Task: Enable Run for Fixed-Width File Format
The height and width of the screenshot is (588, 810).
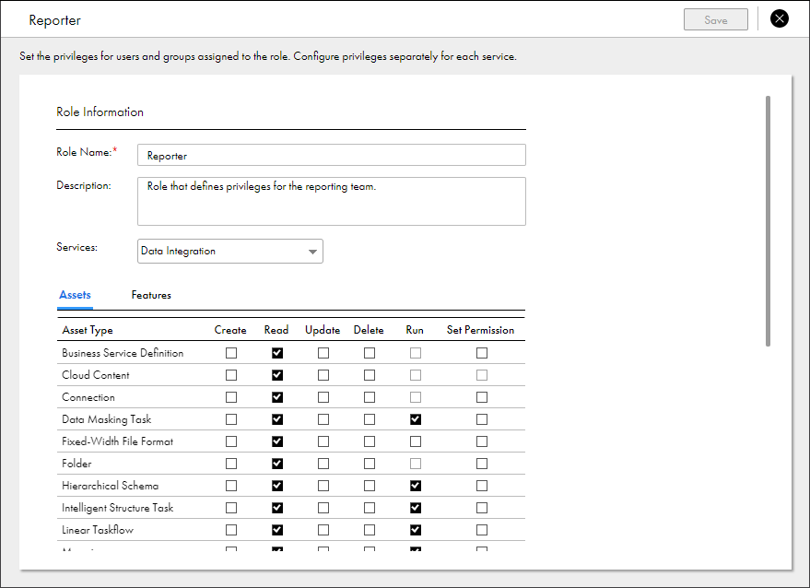Action: click(x=416, y=441)
